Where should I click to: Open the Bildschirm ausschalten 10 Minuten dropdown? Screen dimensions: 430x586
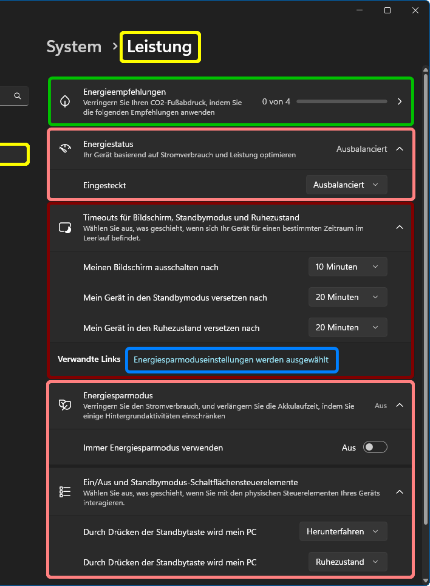click(x=347, y=267)
